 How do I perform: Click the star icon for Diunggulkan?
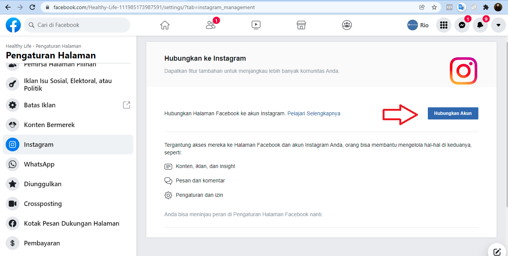13,184
